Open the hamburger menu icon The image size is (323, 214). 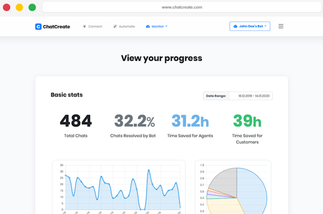pyautogui.click(x=281, y=26)
